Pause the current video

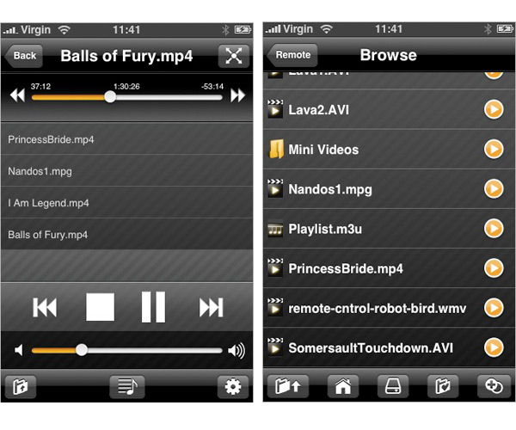[x=153, y=307]
